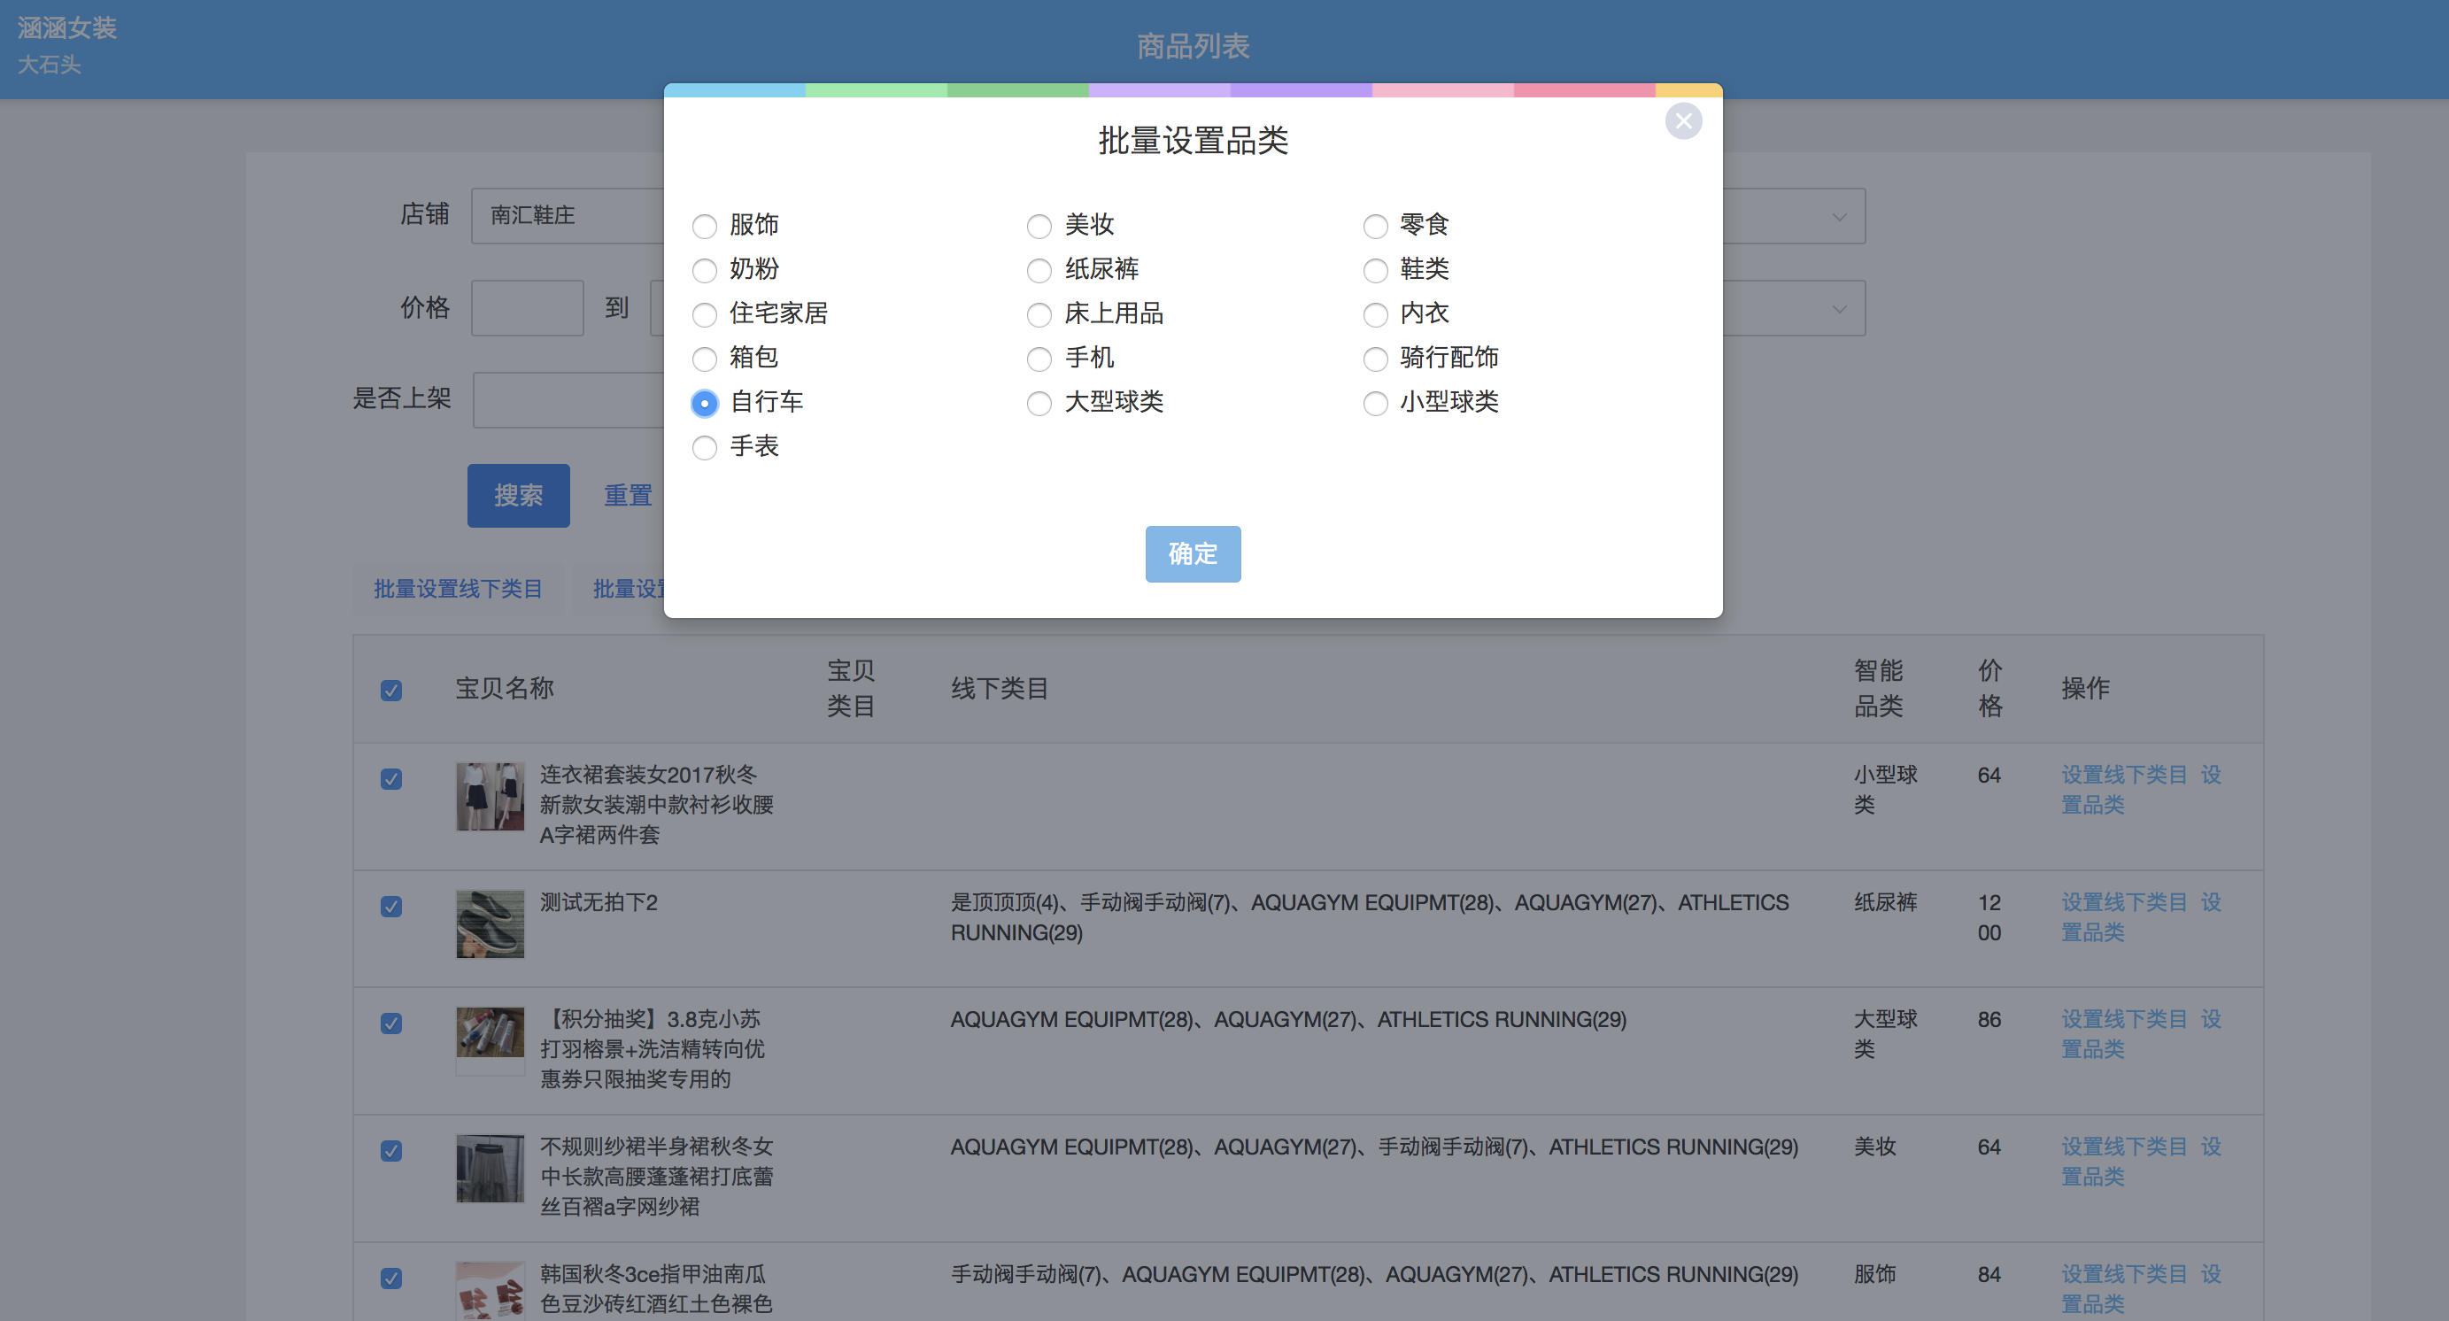Choose 鞋类 category radio

coord(1375,271)
